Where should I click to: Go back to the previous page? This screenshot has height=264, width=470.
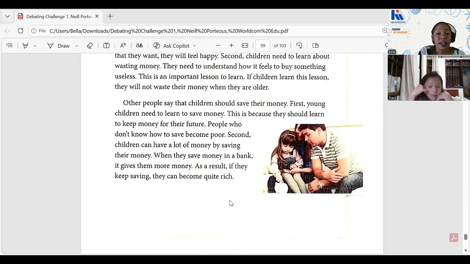pos(7,31)
